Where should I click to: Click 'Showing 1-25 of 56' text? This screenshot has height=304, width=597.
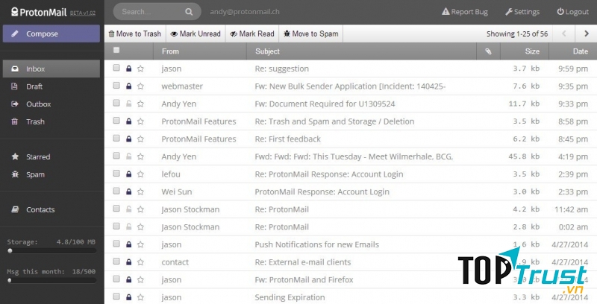[517, 34]
